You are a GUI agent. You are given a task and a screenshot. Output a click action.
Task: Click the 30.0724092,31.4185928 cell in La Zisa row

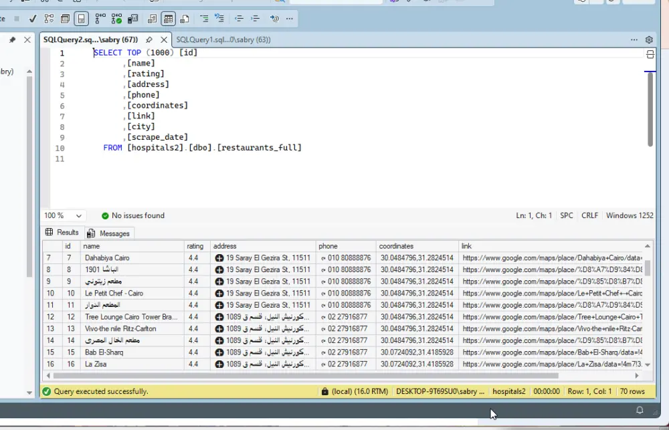pos(417,364)
